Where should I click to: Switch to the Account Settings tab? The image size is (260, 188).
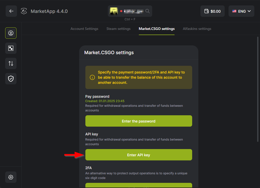pyautogui.click(x=84, y=29)
